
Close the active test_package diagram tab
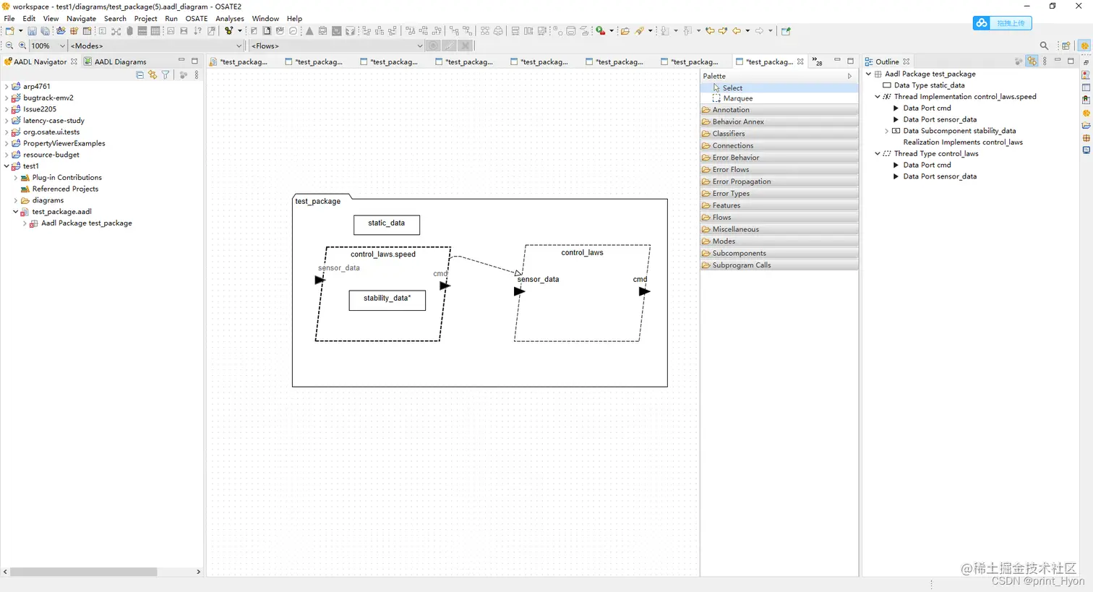(x=800, y=61)
